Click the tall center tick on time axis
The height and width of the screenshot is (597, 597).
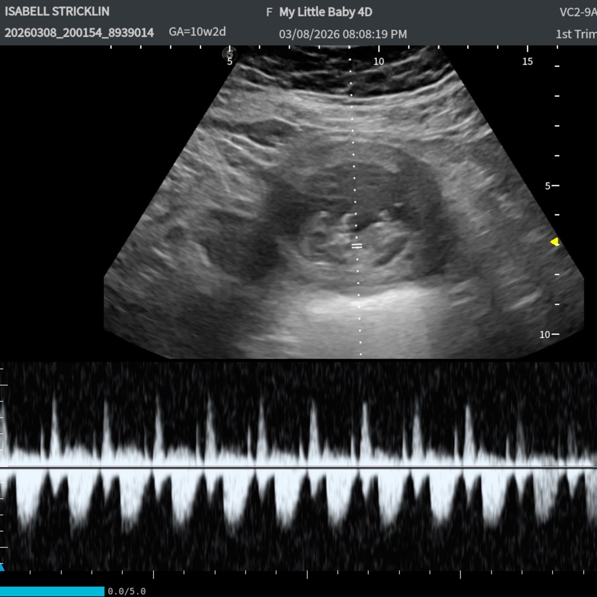click(307, 575)
